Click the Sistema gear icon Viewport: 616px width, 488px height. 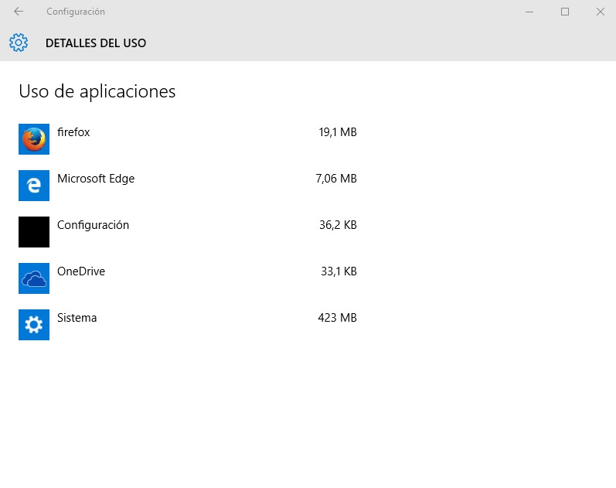pyautogui.click(x=34, y=325)
